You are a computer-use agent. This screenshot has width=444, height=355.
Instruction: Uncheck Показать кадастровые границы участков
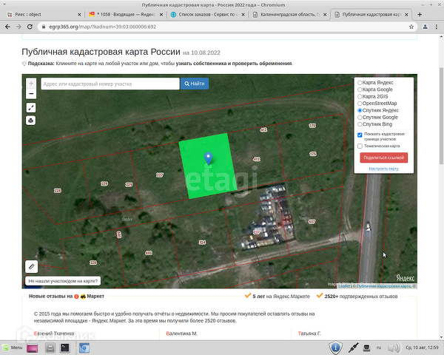tap(360, 135)
